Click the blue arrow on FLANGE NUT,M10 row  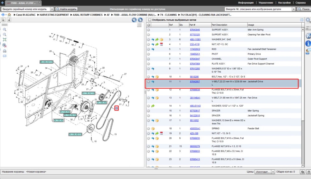point(153,146)
